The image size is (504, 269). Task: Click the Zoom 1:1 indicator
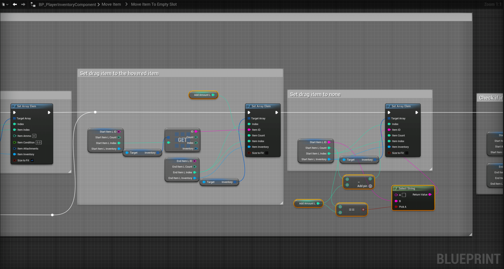click(493, 4)
